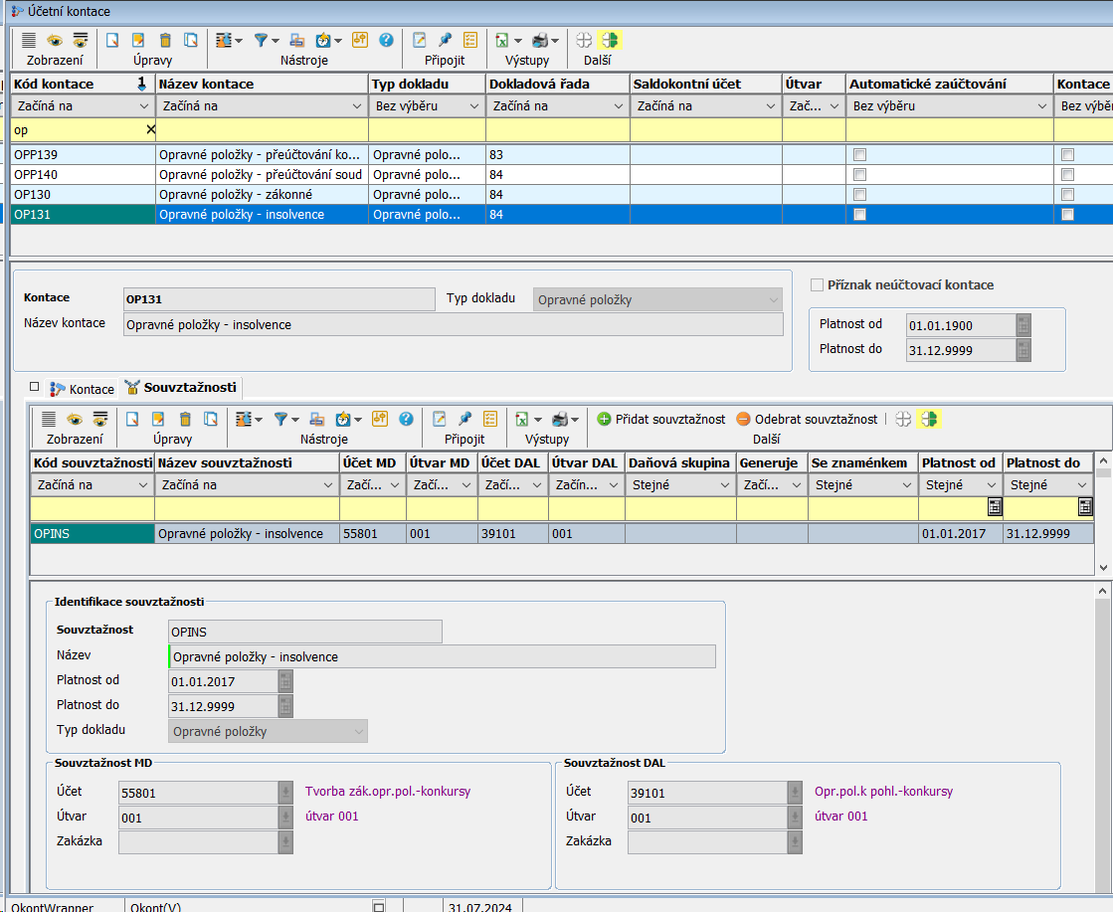Expand the Daňová skupina filter dropdown
Image resolution: width=1113 pixels, height=912 pixels.
(723, 485)
